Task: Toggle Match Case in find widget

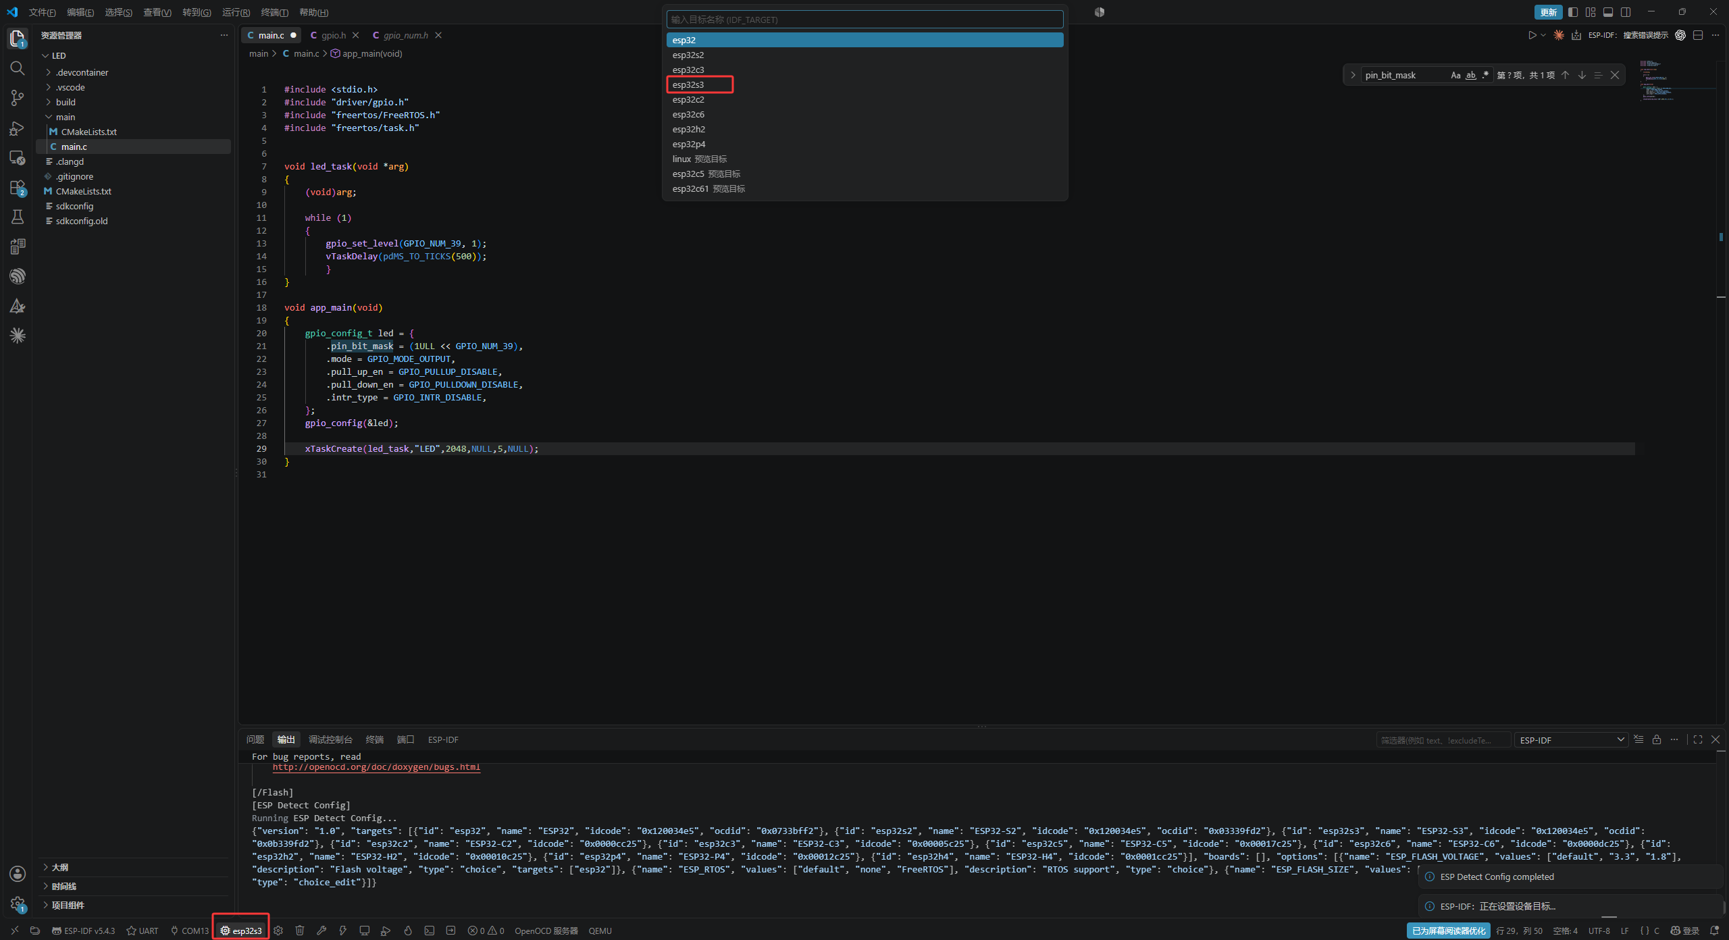Action: [1455, 75]
